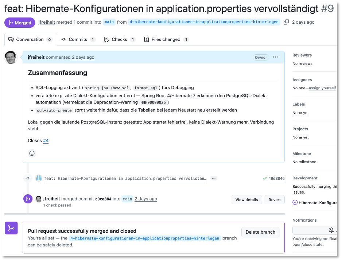Switch to the Files changed tab
This screenshot has width=342, height=261.
[x=166, y=39]
